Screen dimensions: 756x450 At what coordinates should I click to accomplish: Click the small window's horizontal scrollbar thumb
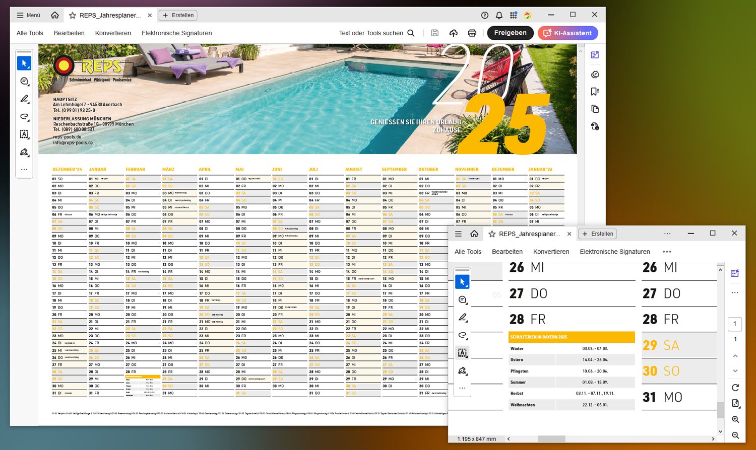pyautogui.click(x=551, y=439)
